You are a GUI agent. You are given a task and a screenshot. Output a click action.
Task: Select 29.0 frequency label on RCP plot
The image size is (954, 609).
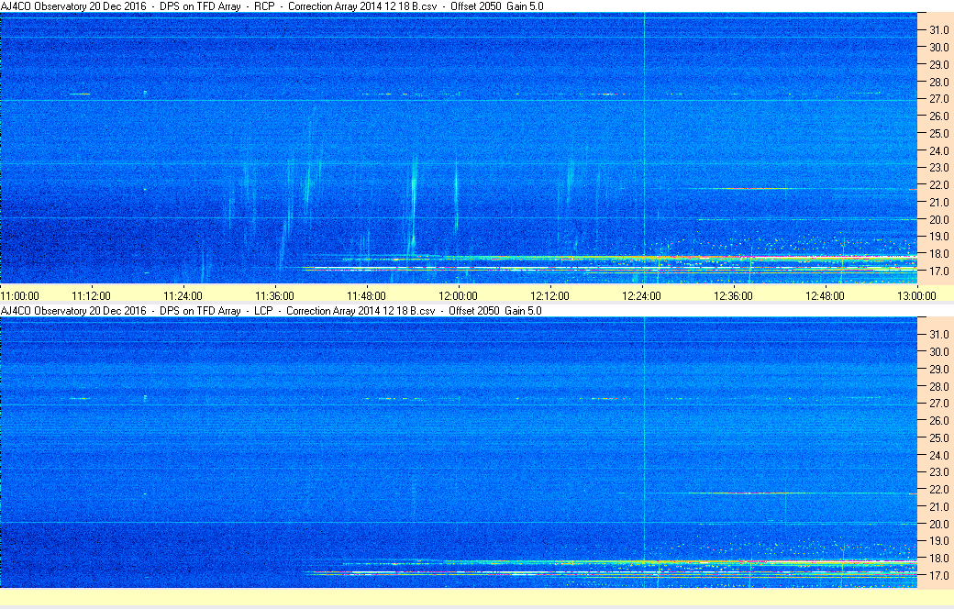tap(938, 64)
